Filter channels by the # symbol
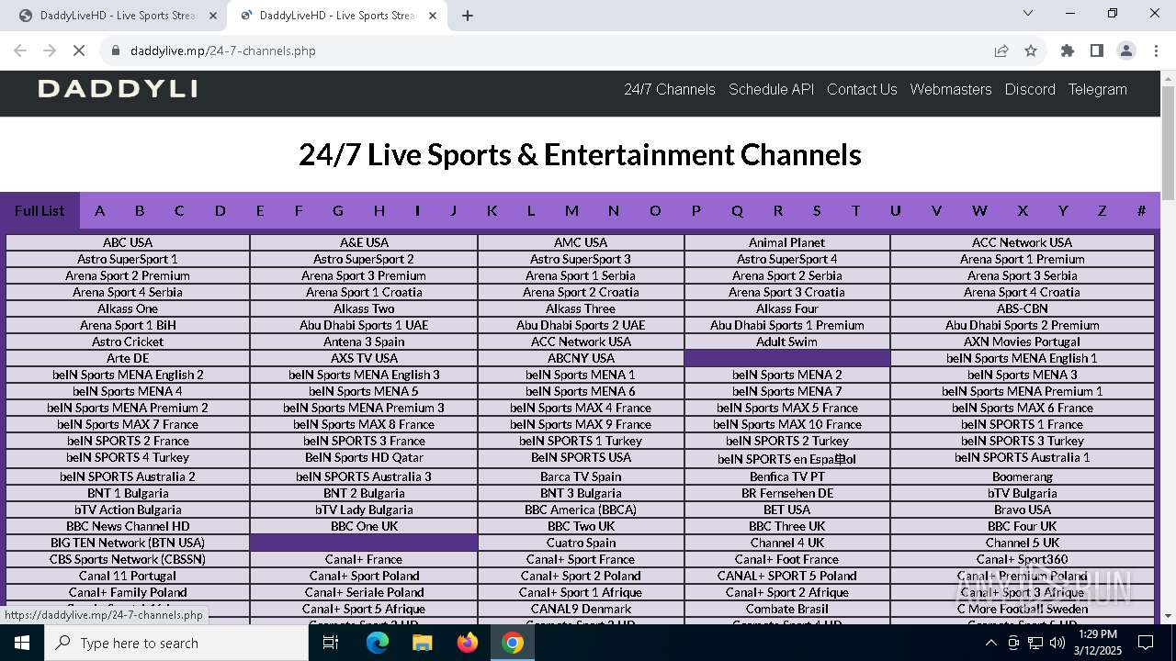The image size is (1176, 661). point(1141,210)
